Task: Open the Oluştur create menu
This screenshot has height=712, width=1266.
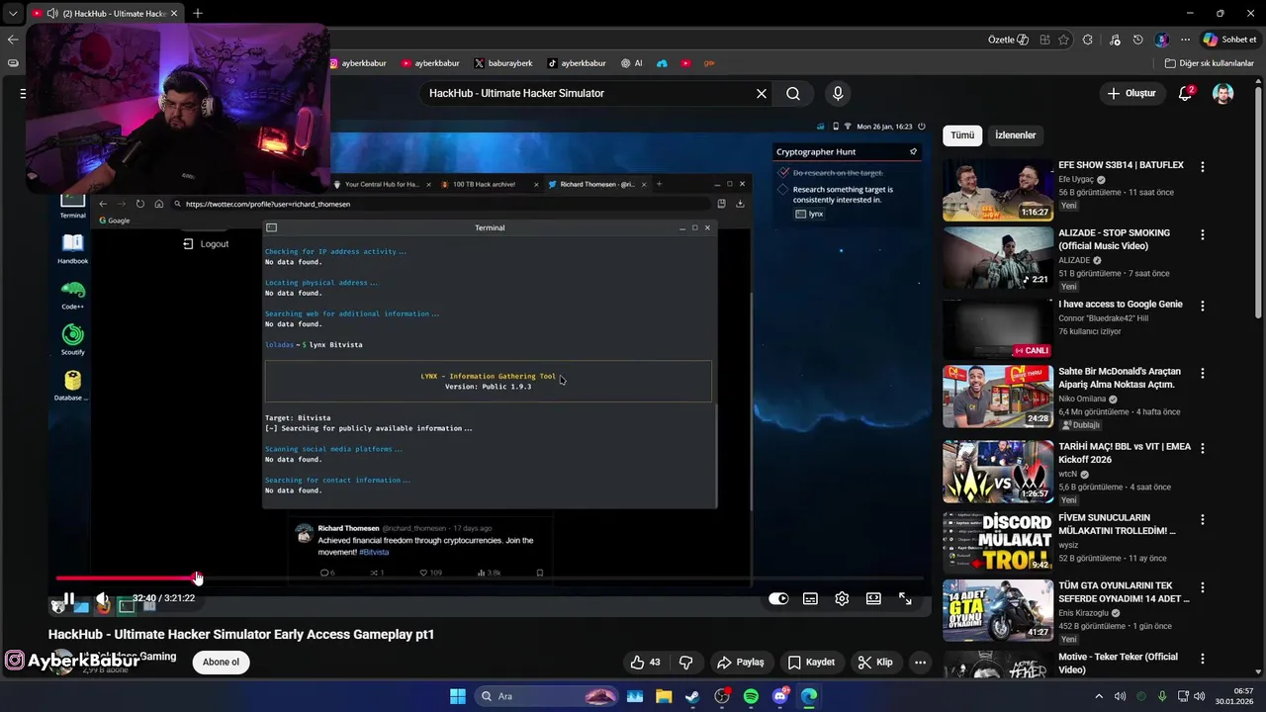Action: point(1131,93)
